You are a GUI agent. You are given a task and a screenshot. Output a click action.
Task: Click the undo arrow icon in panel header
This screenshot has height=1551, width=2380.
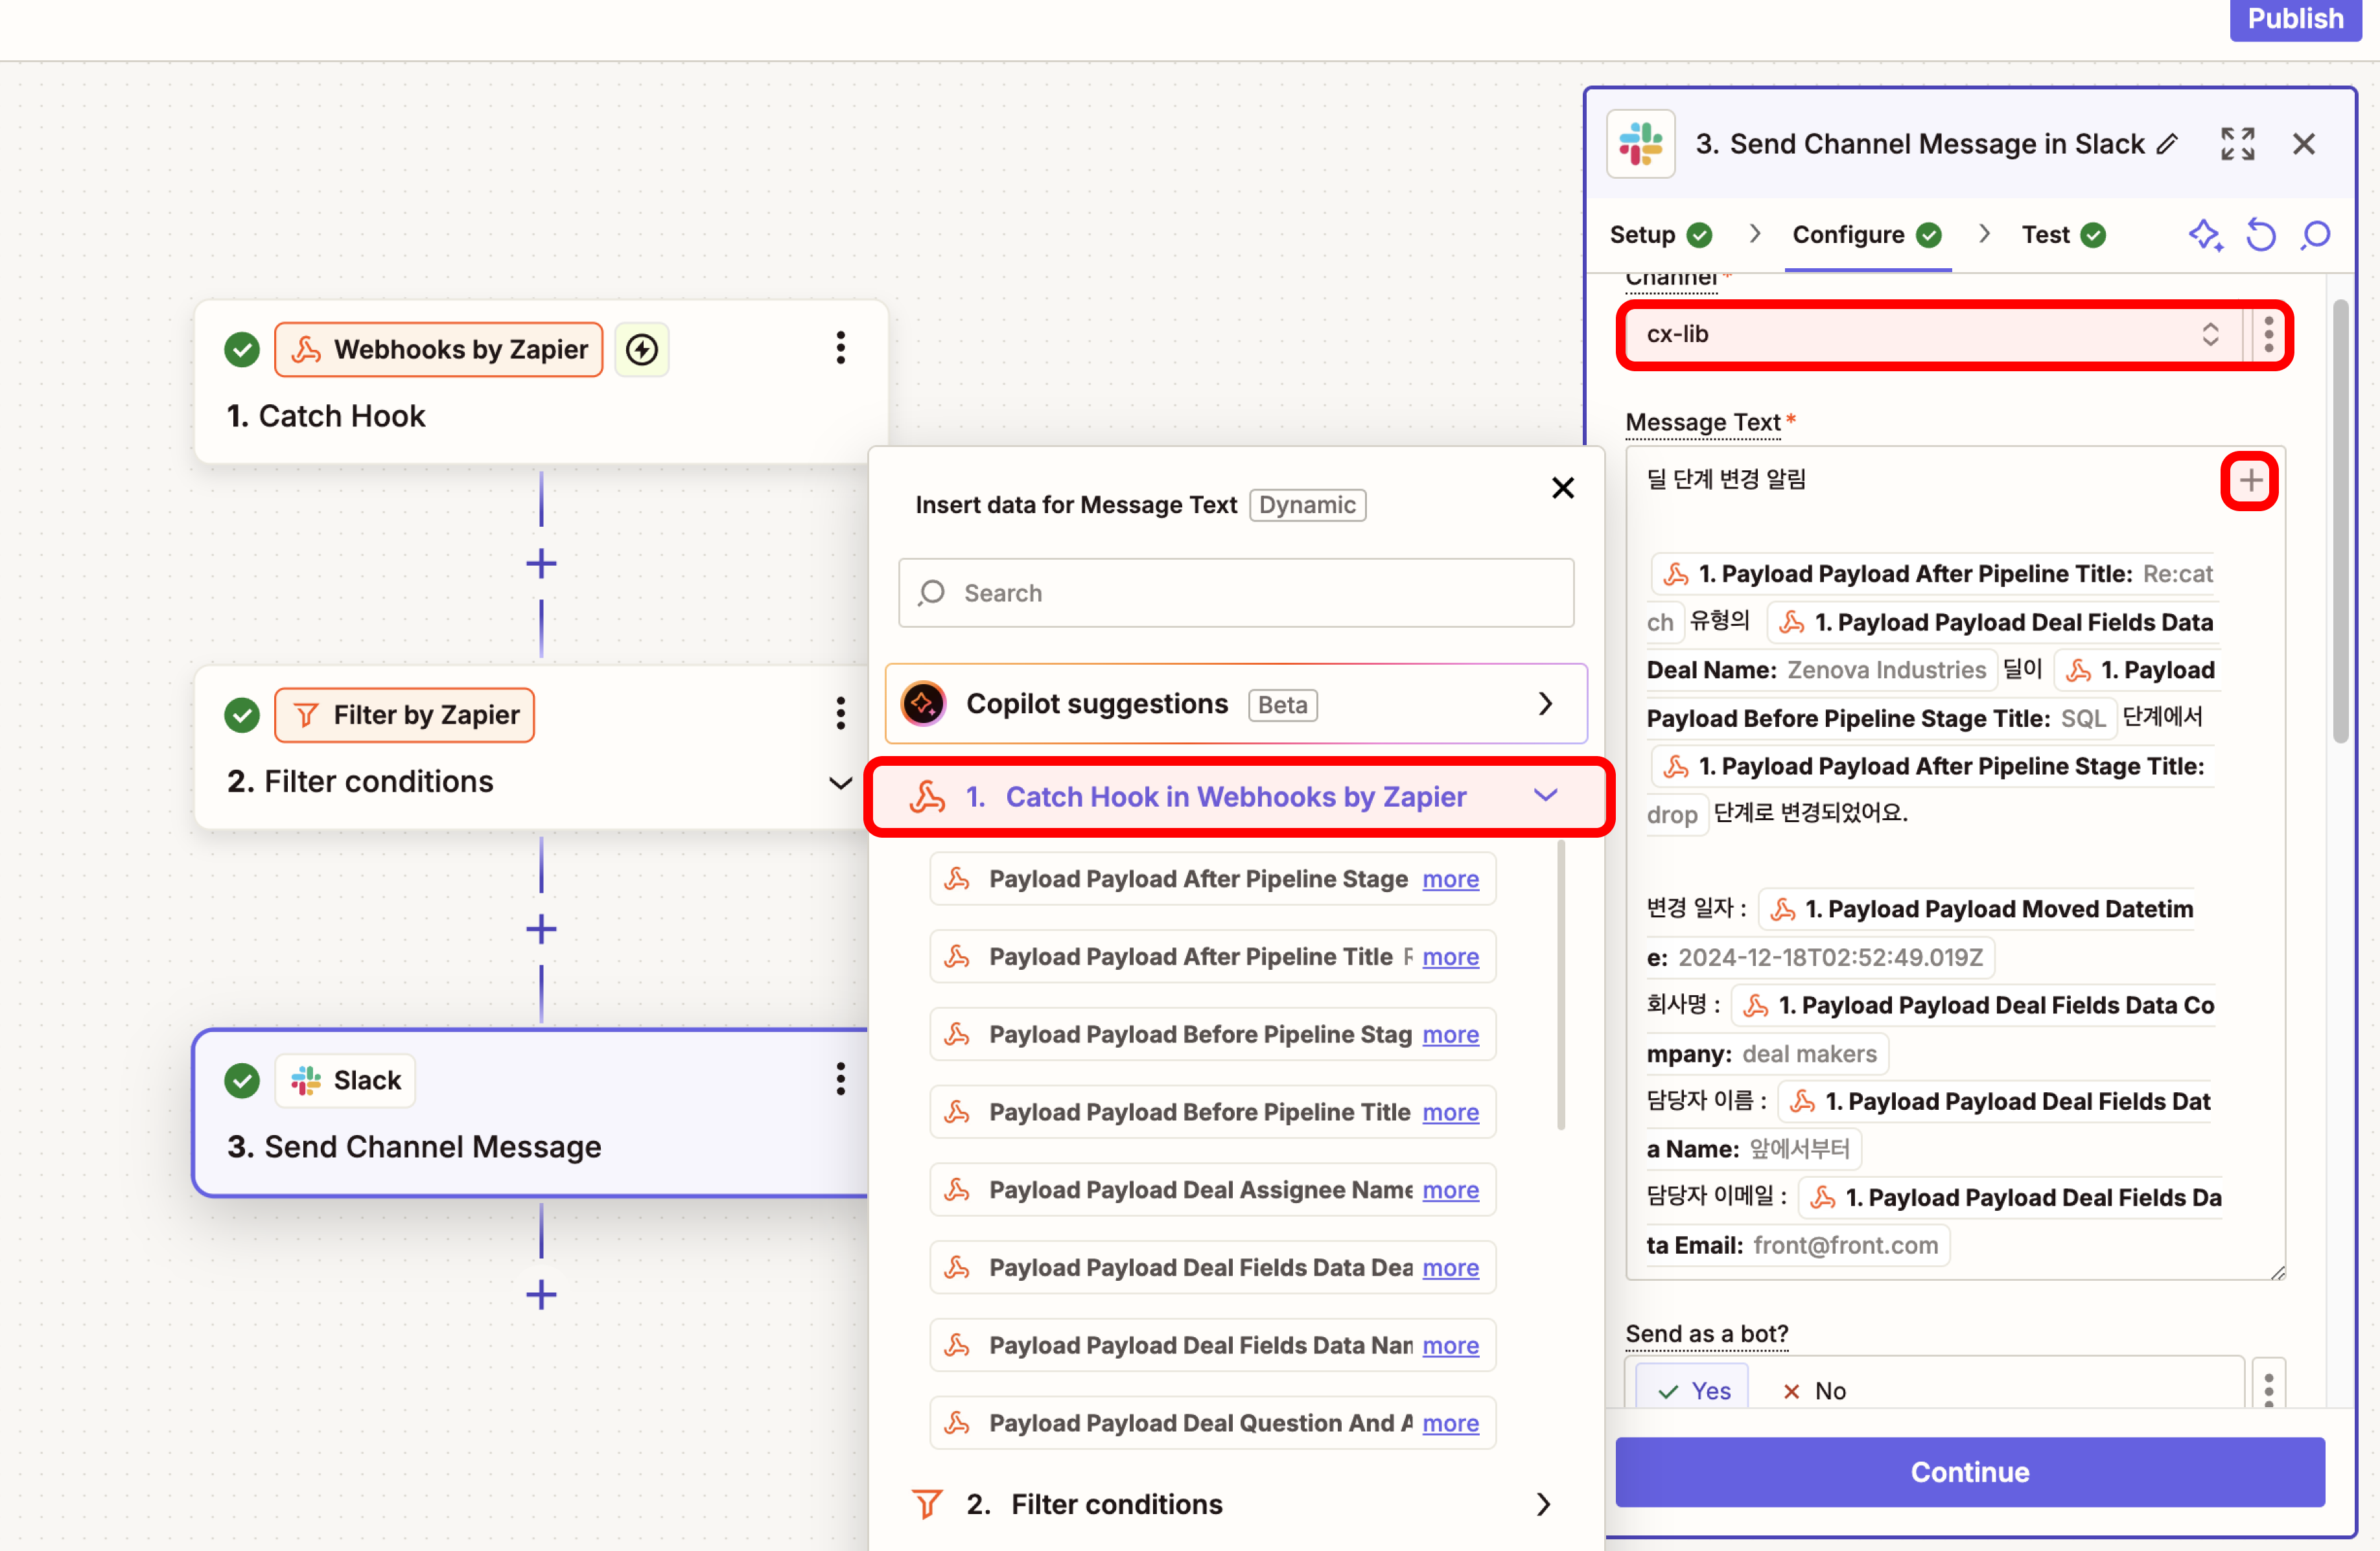tap(2260, 236)
